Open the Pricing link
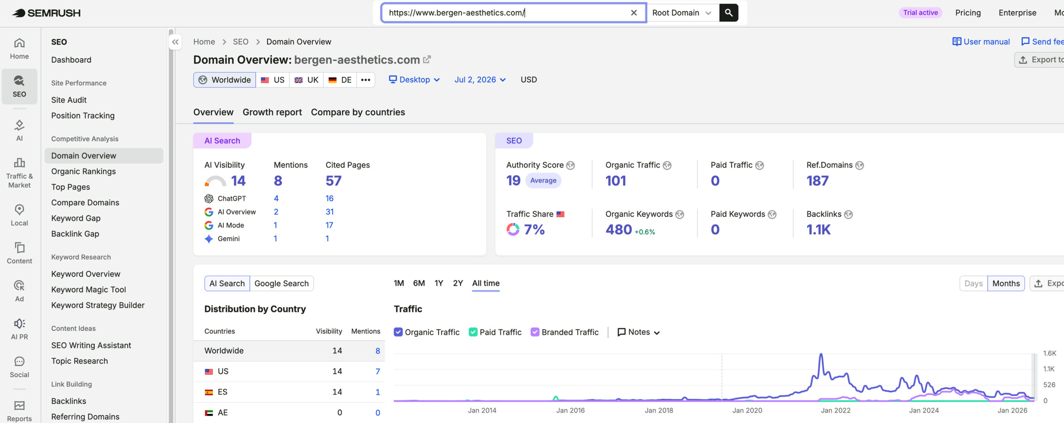1064x423 pixels. 968,13
